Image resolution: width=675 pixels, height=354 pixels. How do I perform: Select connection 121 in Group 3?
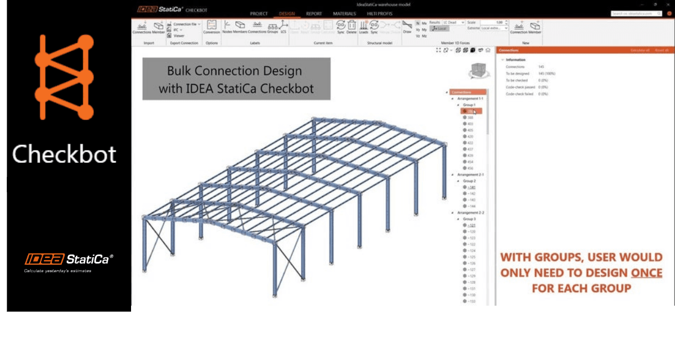(x=470, y=225)
